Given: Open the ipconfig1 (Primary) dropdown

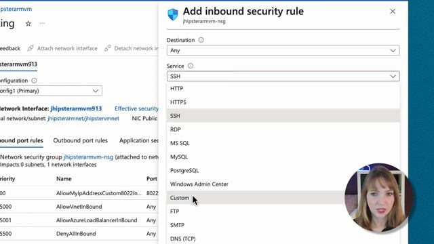Looking at the screenshot, I should tap(50, 91).
